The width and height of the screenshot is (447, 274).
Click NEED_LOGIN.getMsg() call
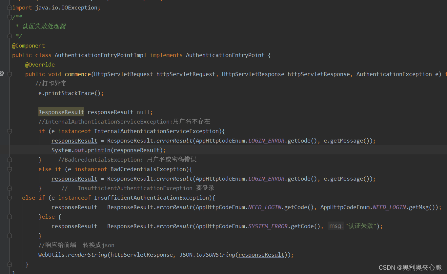pyautogui.click(x=405, y=207)
